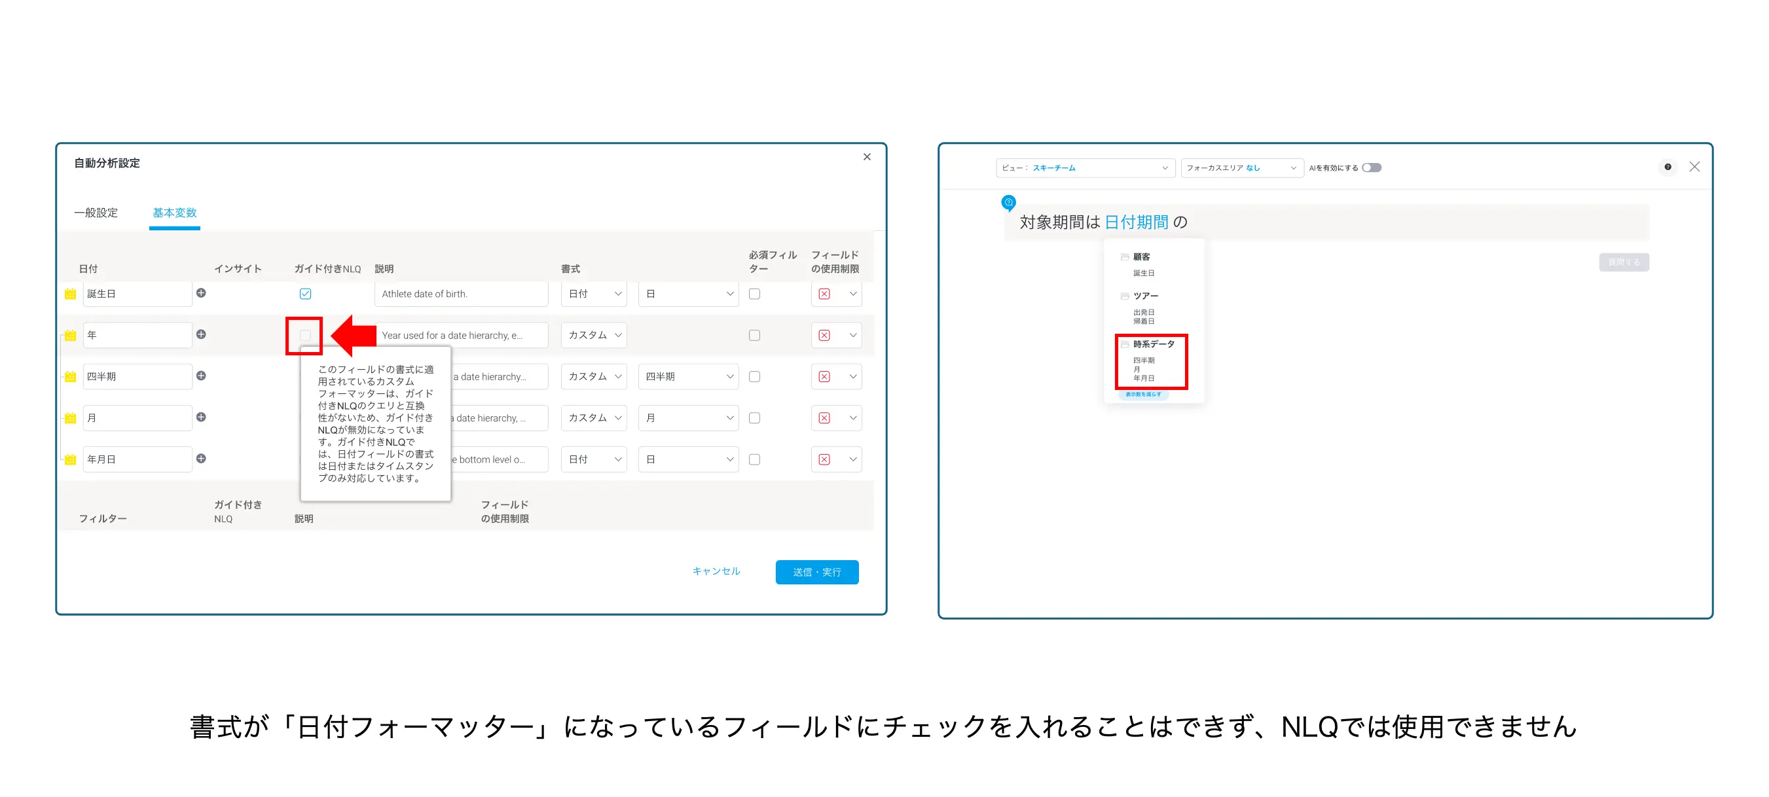Open the フォーカスエリア dropdown
This screenshot has width=1769, height=797.
tap(1241, 168)
